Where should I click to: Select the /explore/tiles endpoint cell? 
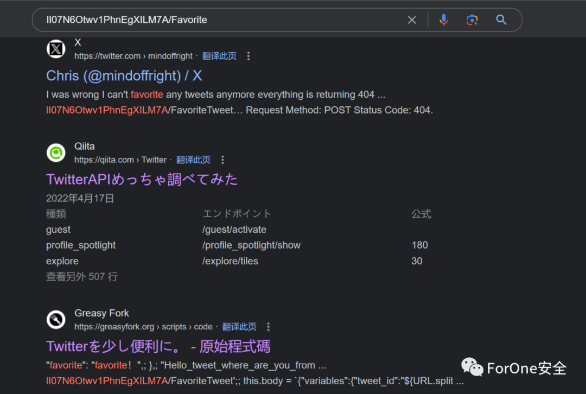[230, 261]
